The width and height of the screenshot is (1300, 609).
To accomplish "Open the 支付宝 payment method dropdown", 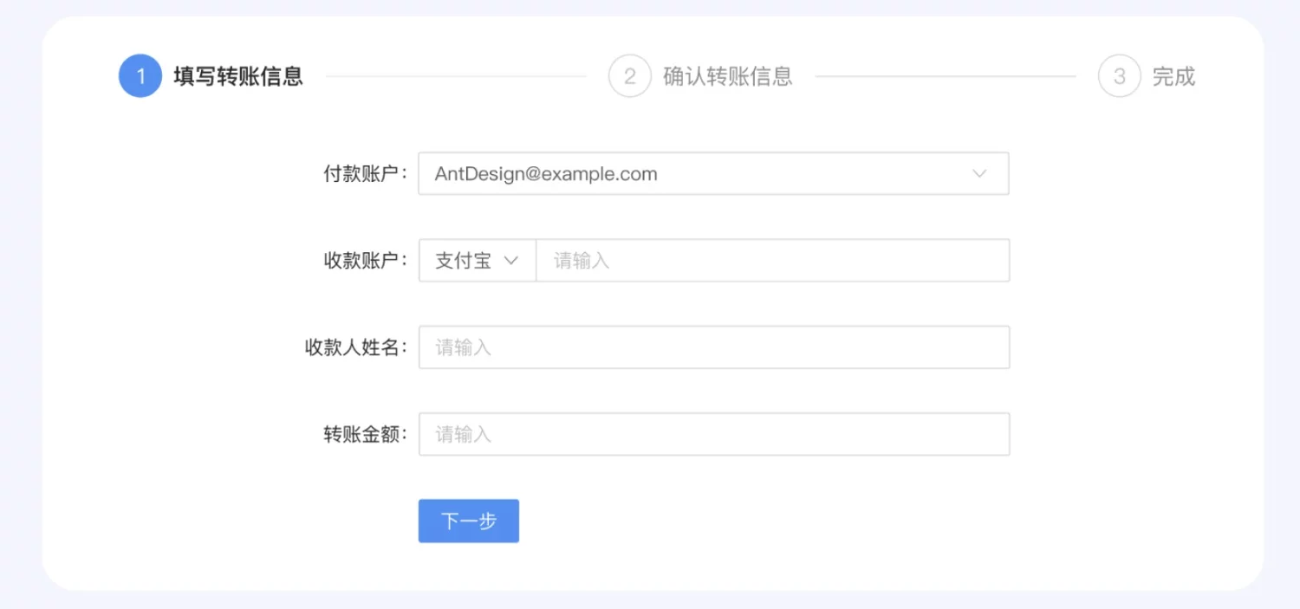I will 477,260.
